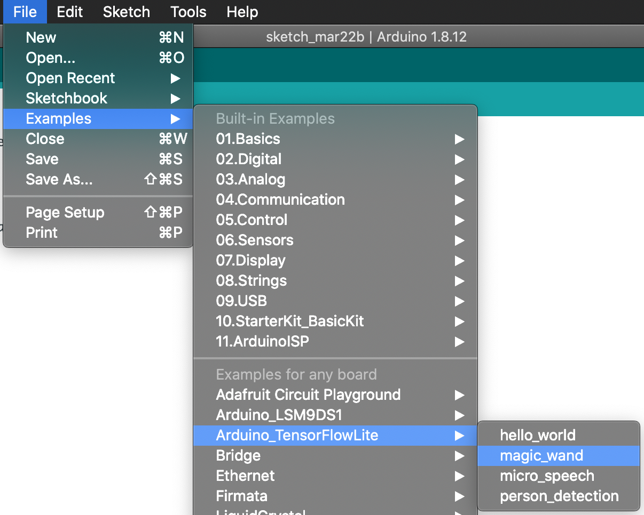Open the Tools menu in menu bar
Screen dimensions: 644x515
[189, 12]
